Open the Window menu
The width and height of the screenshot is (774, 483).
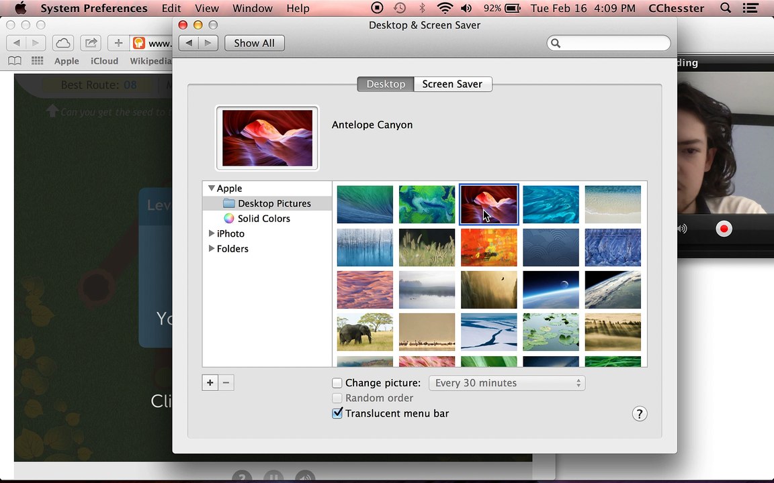[252, 8]
